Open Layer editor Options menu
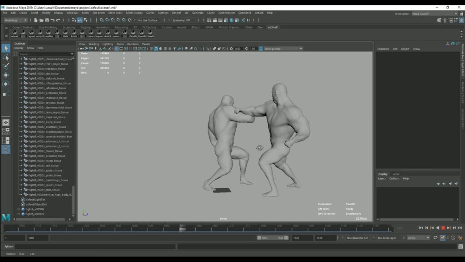Viewport: 465px width, 262px height. 394,178
